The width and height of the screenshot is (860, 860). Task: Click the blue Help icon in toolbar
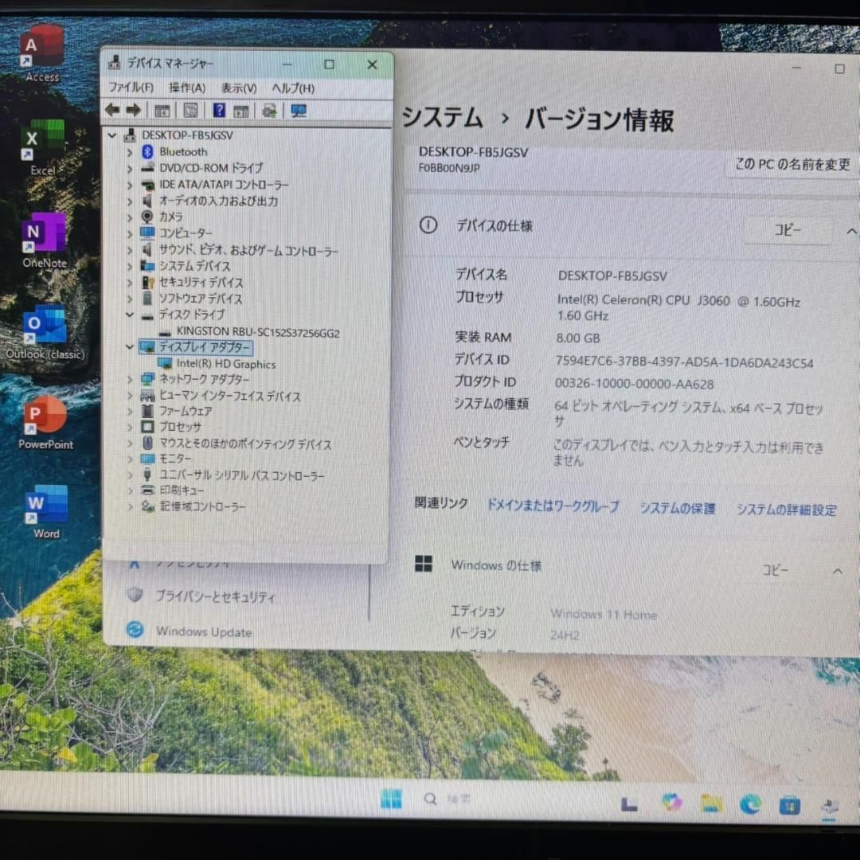[219, 111]
